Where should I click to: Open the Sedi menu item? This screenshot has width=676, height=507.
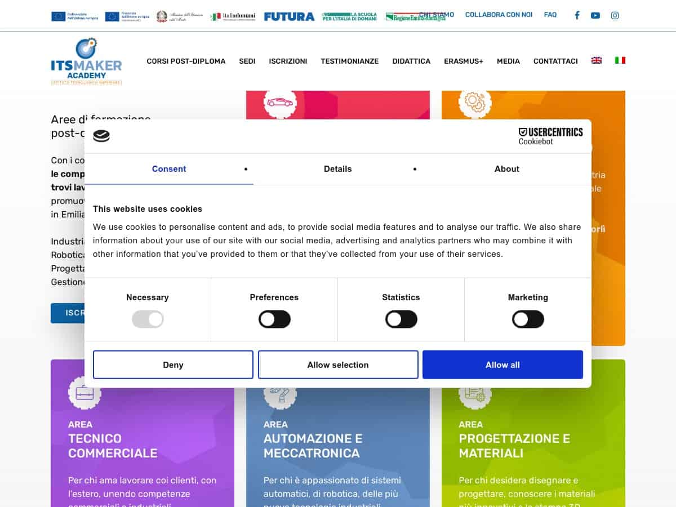247,61
